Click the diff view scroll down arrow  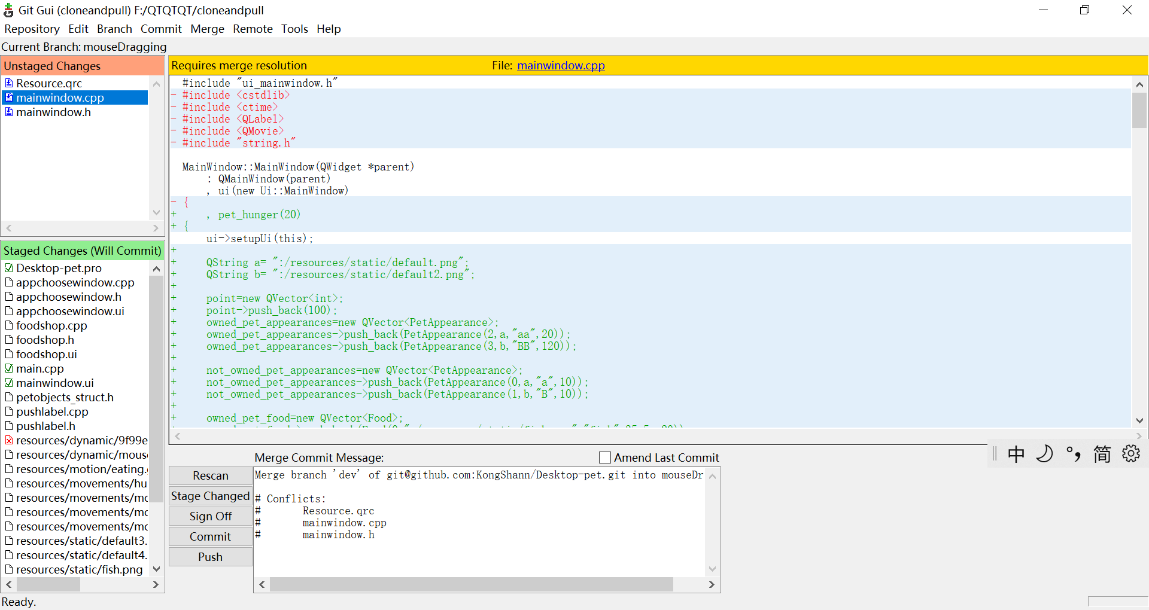point(1139,420)
